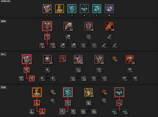The width and height of the screenshot is (158, 117).
Task: Add a point to Bash fist skill 0/5
Action: (68, 26)
